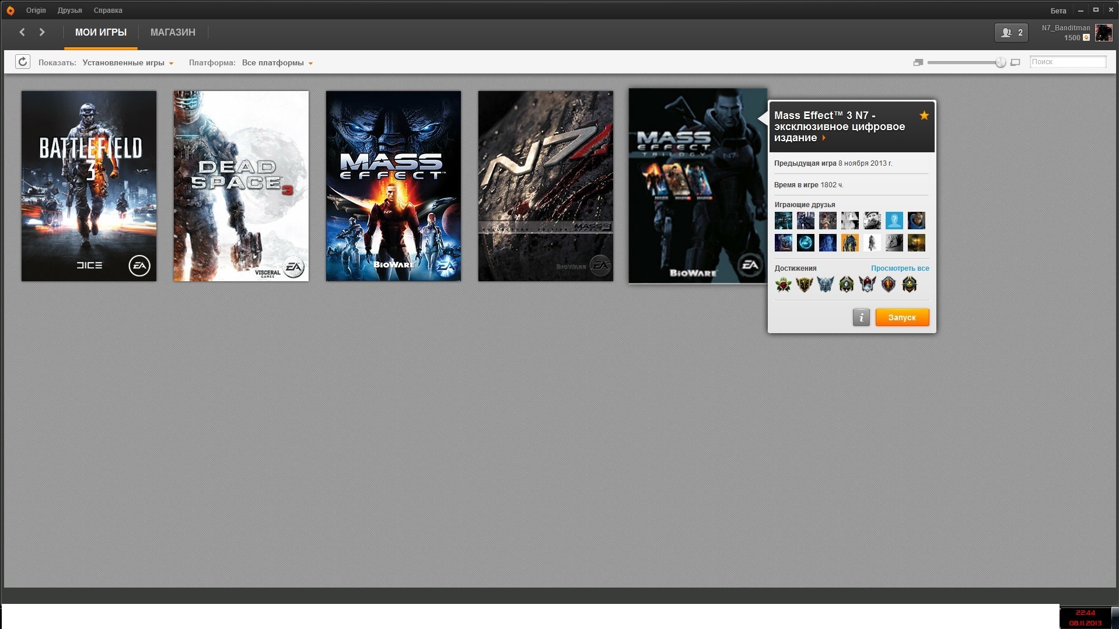
Task: Click the blue-hooded character friend avatar
Action: point(916,221)
